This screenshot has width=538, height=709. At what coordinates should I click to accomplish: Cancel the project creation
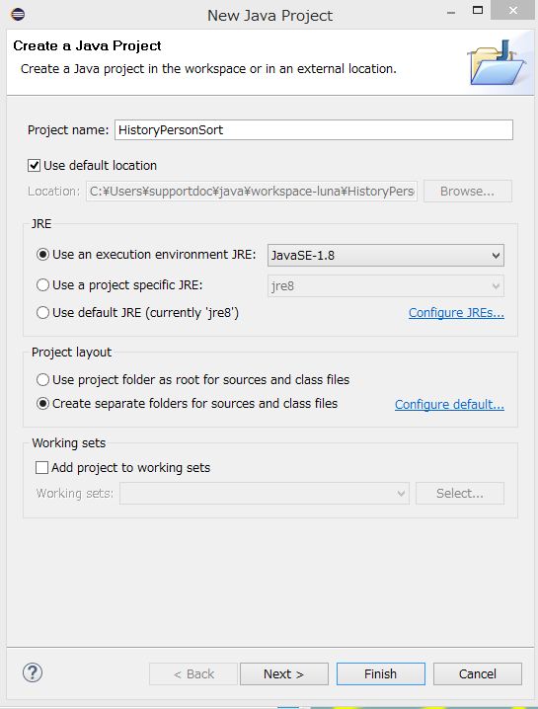tap(478, 673)
